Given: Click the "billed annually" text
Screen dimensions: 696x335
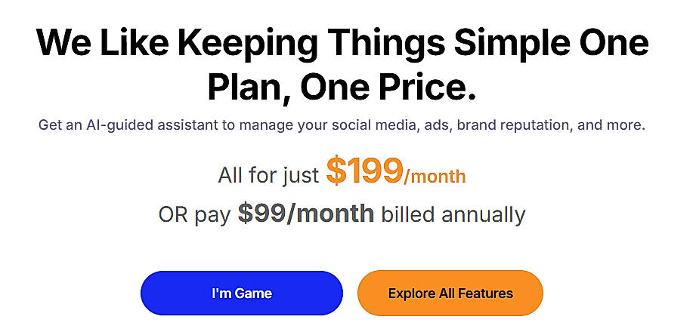Looking at the screenshot, I should pyautogui.click(x=453, y=214).
